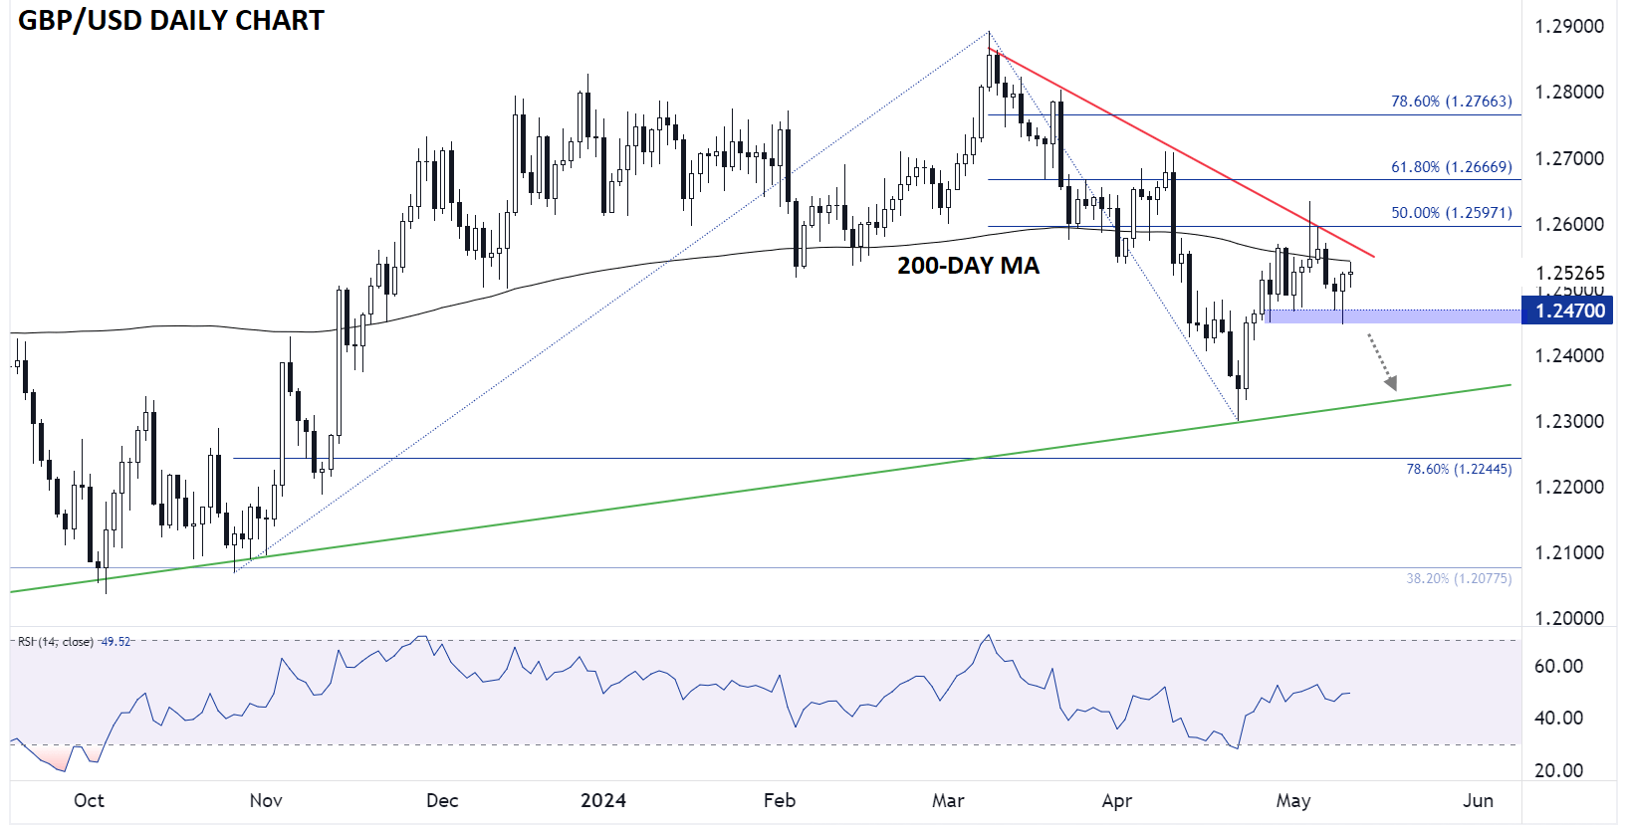
Task: Click the GBP/USD DAILY CHART title
Action: coord(171,20)
